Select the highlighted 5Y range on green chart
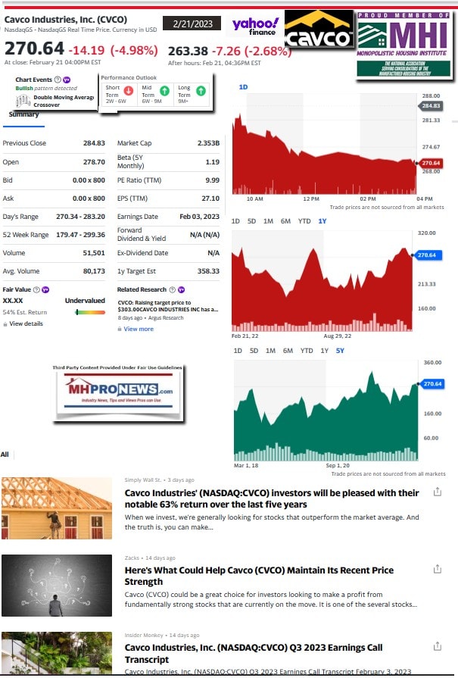This screenshot has height=678, width=458. [x=340, y=351]
